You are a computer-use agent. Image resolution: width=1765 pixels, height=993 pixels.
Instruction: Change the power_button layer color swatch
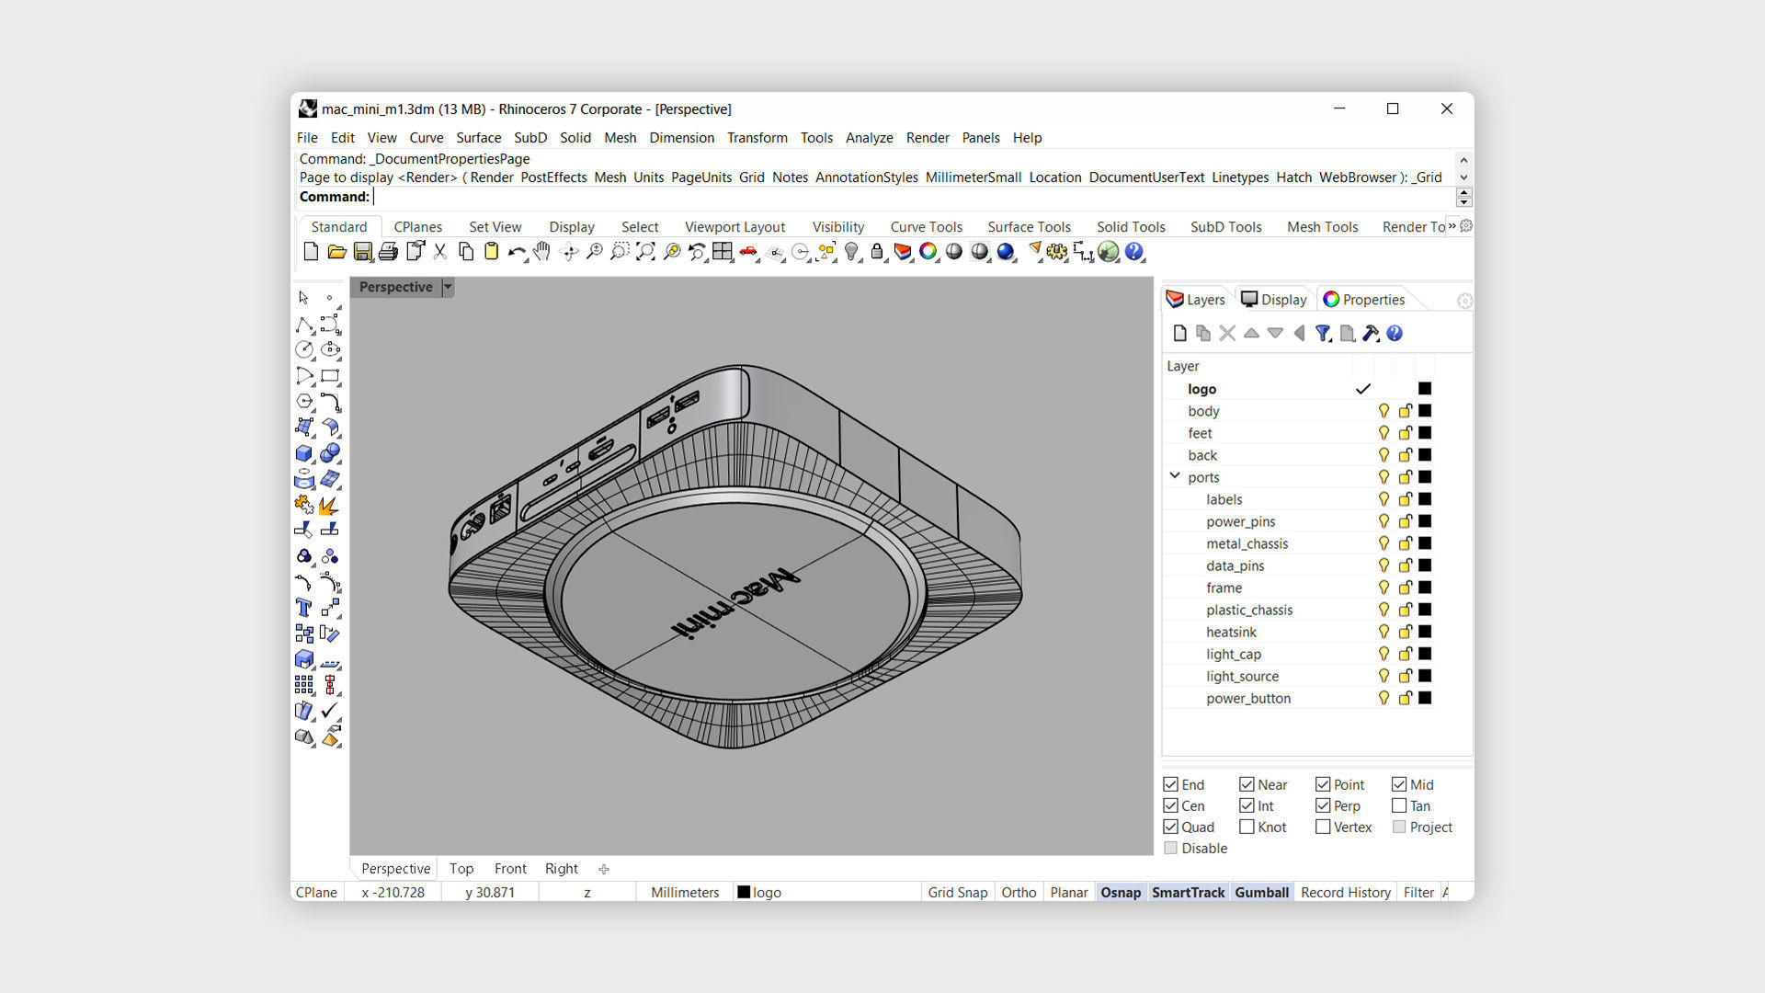[1425, 698]
